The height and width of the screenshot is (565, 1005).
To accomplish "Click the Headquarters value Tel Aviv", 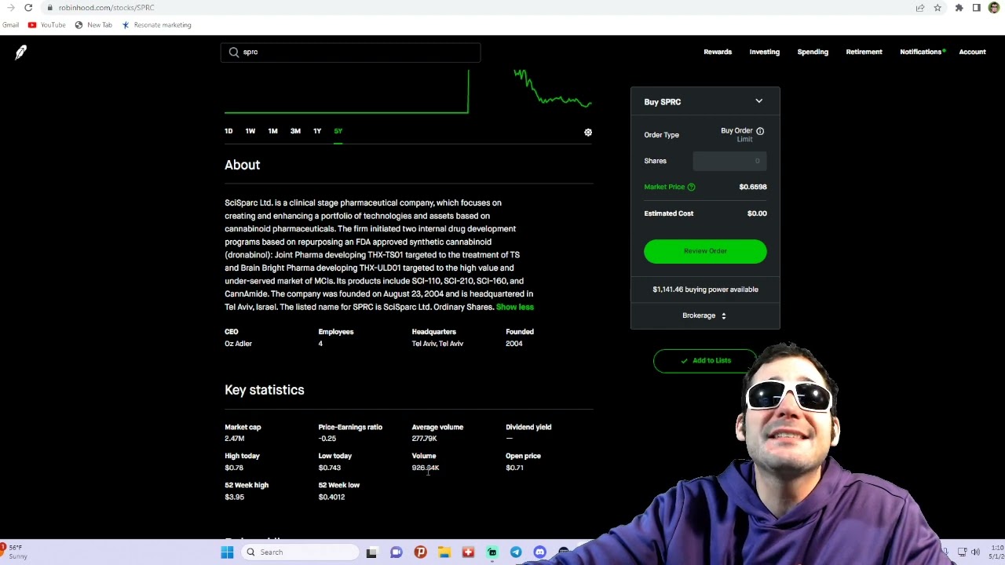I will pyautogui.click(x=437, y=344).
